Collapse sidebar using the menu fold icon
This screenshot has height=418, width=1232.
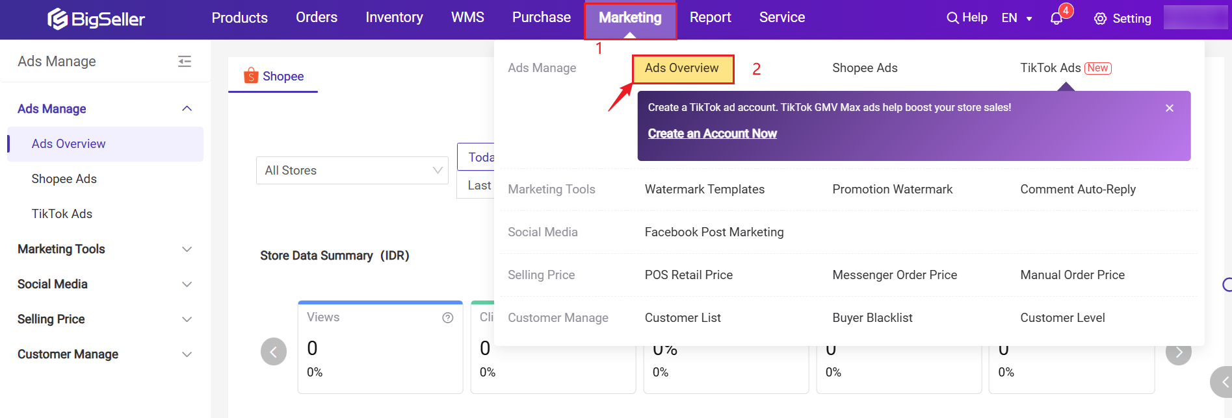pyautogui.click(x=185, y=61)
